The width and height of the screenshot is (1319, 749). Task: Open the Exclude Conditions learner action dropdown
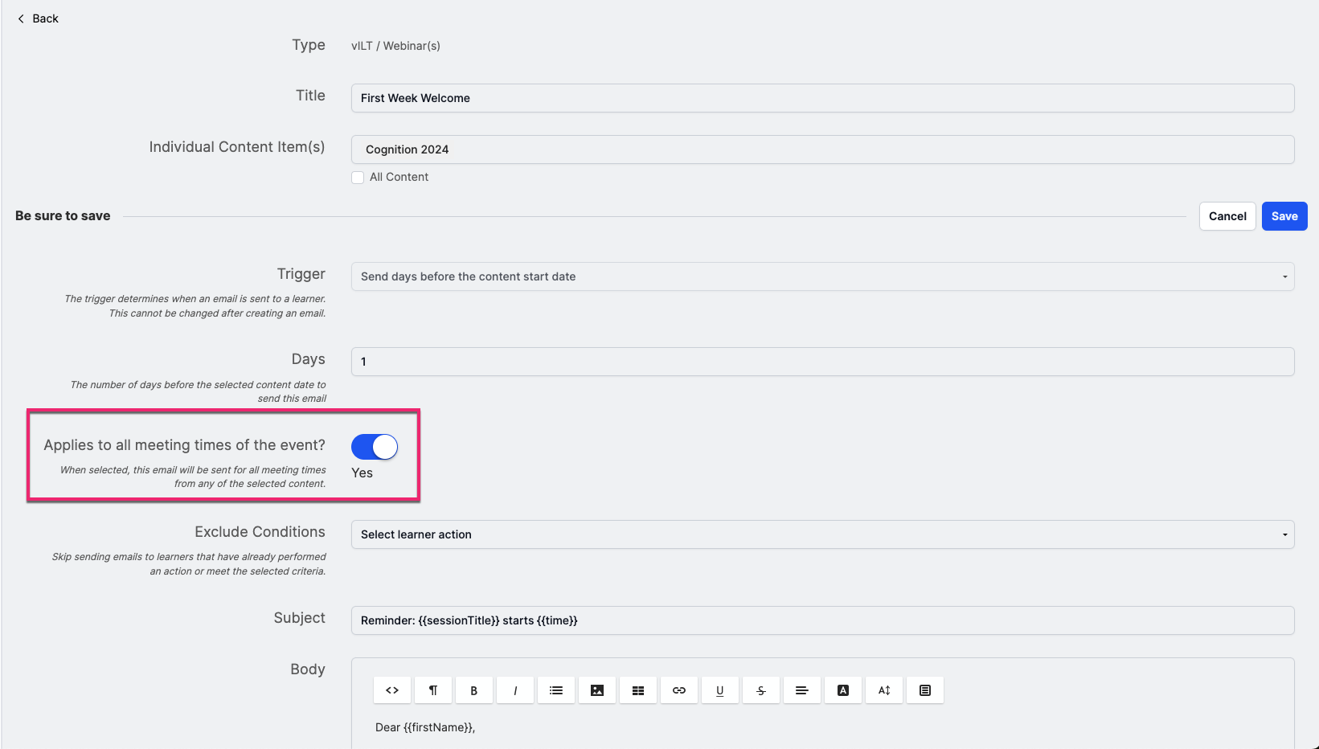[x=821, y=534]
